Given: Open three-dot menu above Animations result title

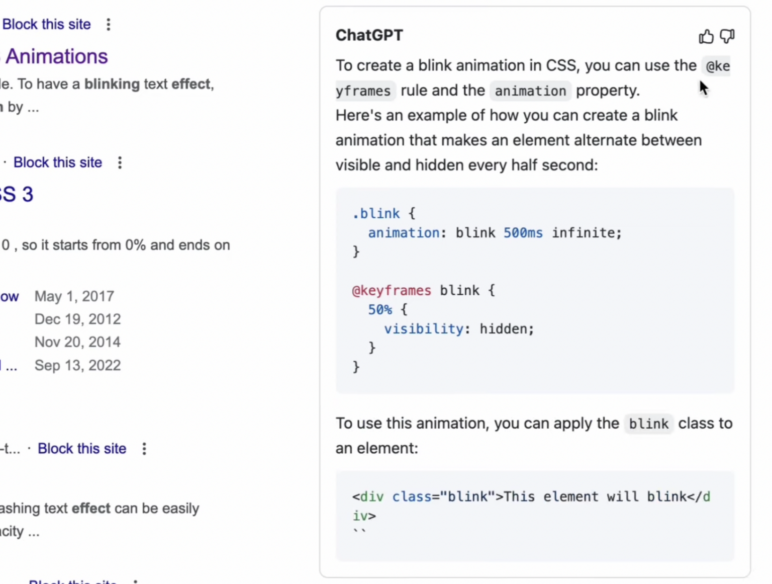Looking at the screenshot, I should coord(109,25).
